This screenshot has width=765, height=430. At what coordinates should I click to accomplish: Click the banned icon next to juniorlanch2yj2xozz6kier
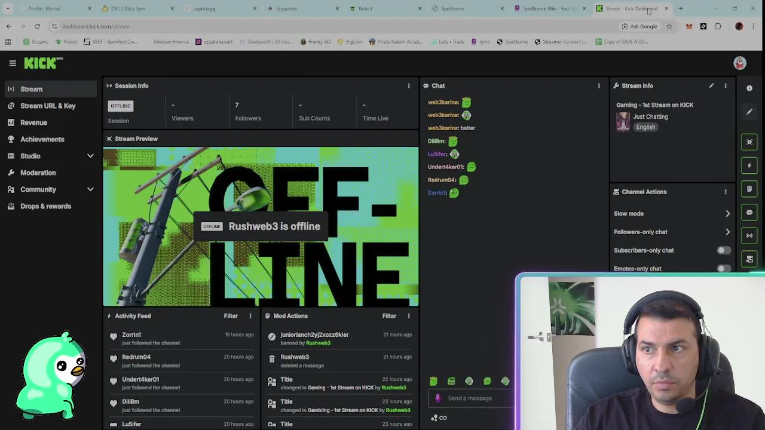point(272,337)
